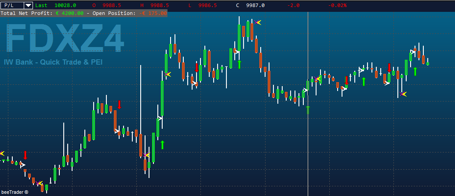This screenshot has width=455, height=196.
Task: Click the rightmost red sell arrow marker
Action: (389, 68)
